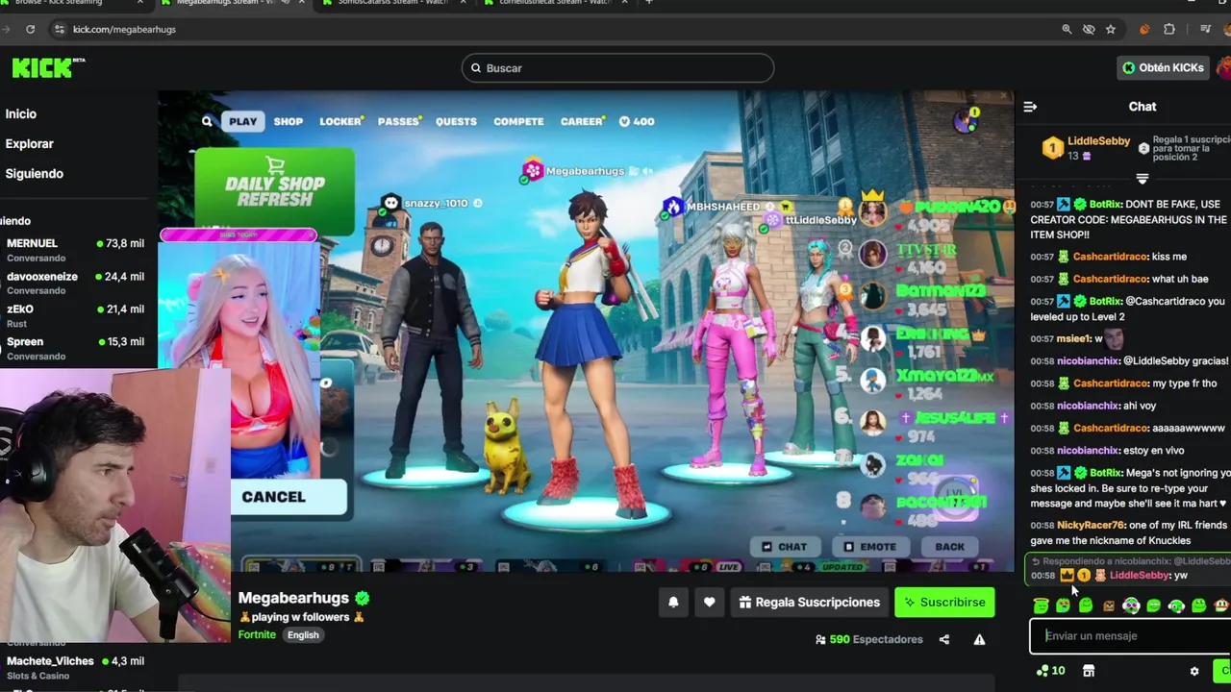
Task: Insert the brown angry box emote
Action: (x=1109, y=605)
